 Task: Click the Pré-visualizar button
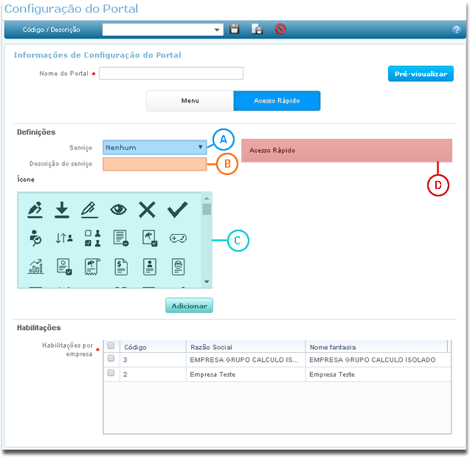click(x=421, y=74)
